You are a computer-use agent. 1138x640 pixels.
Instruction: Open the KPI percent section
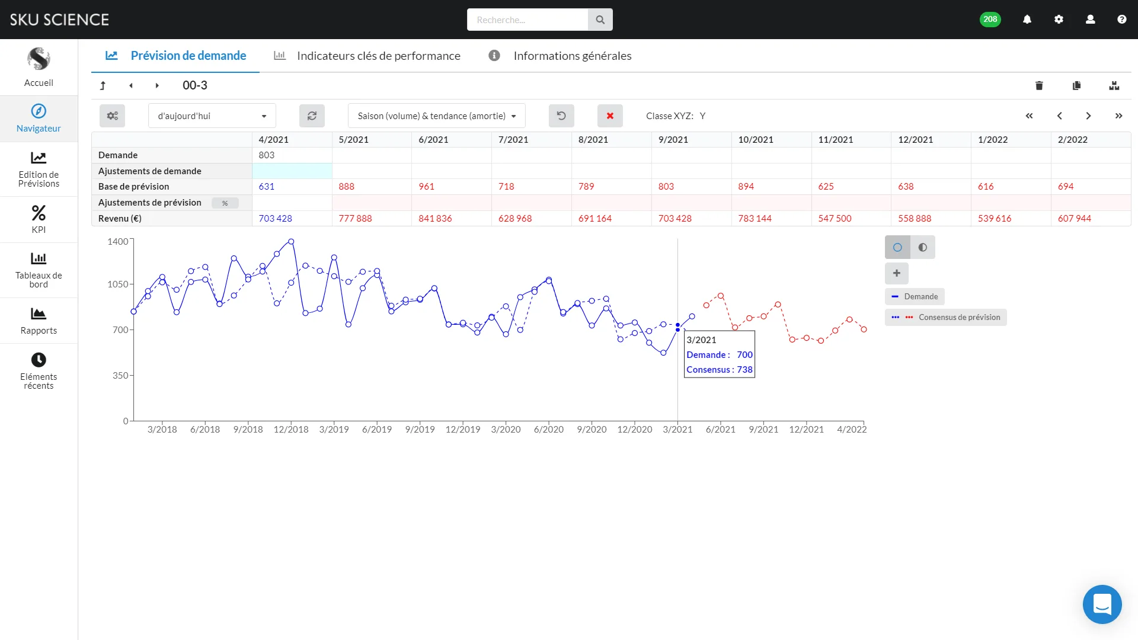click(39, 220)
